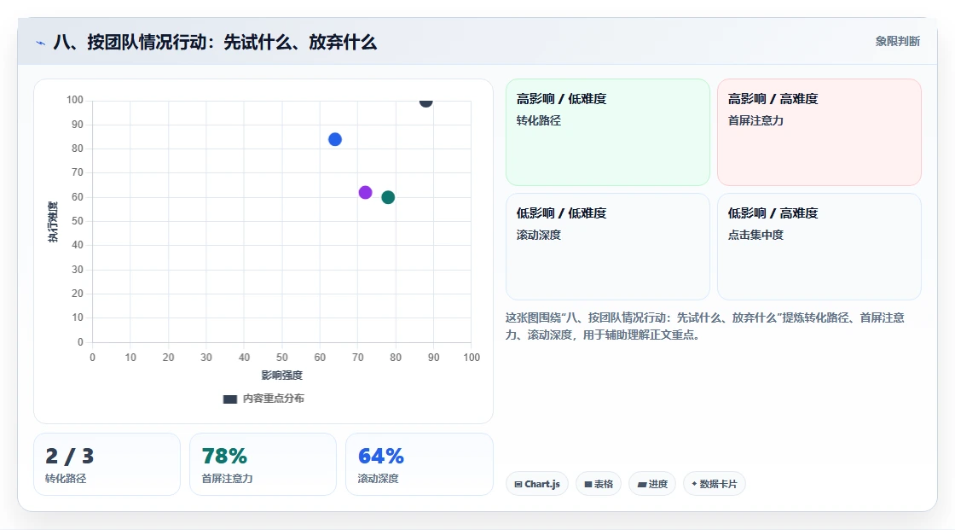Click the 数据卡片 tag chip
The height and width of the screenshot is (530, 955).
(715, 484)
